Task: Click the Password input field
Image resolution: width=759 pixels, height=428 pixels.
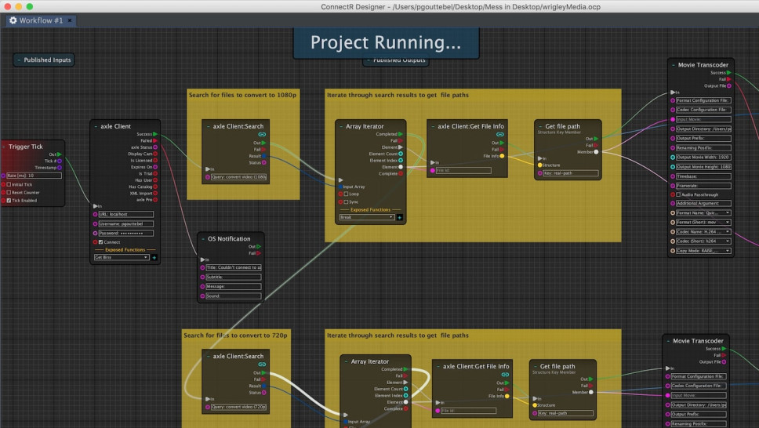Action: tap(126, 234)
